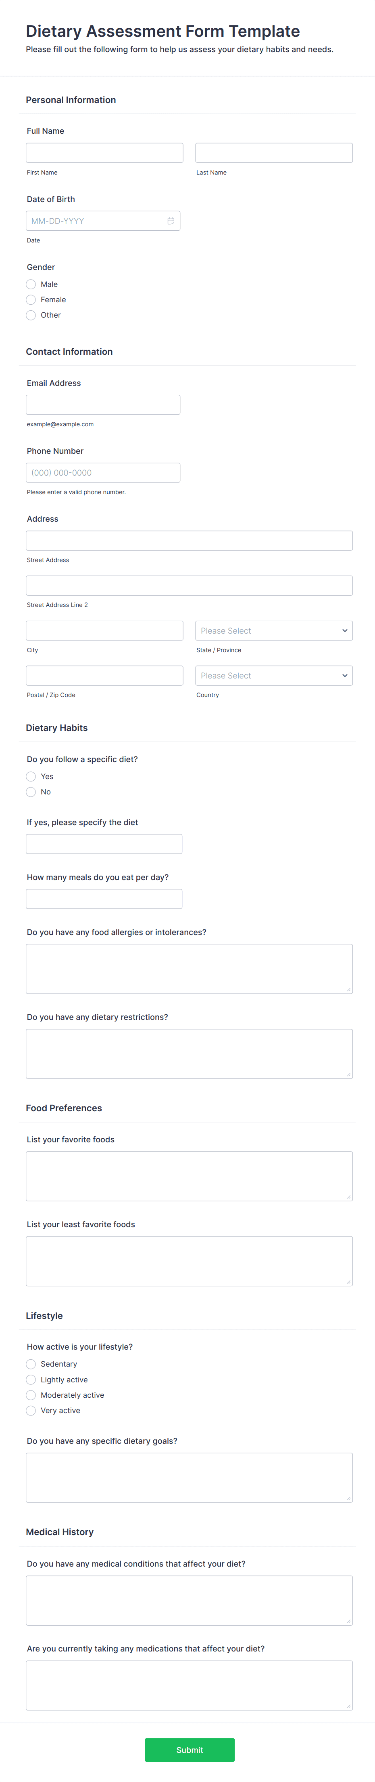Select Lightly active lifestyle
The image size is (375, 1782).
coord(30,1380)
